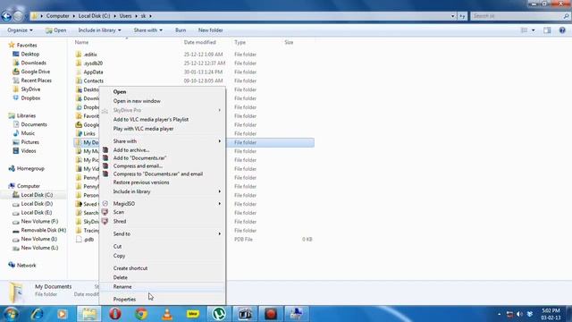Click the Burn toolbar button
The height and width of the screenshot is (322, 572).
tap(181, 30)
